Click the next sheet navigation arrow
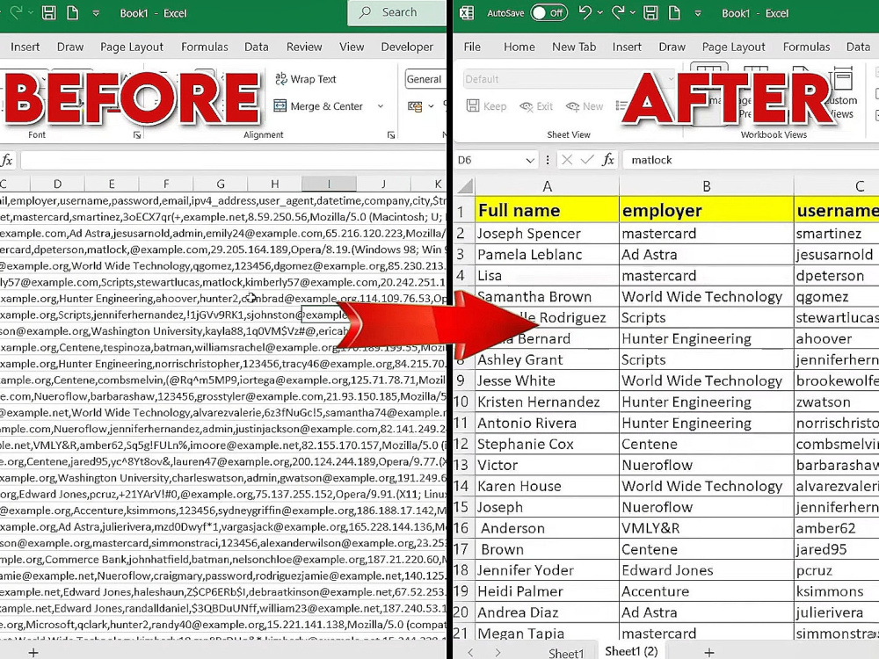This screenshot has width=879, height=659. click(498, 652)
